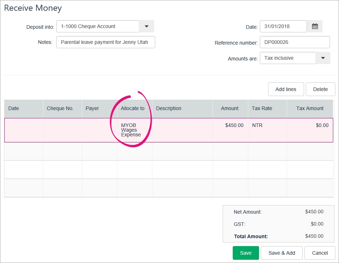Click the Notes text field
339x263 pixels.
(106, 42)
